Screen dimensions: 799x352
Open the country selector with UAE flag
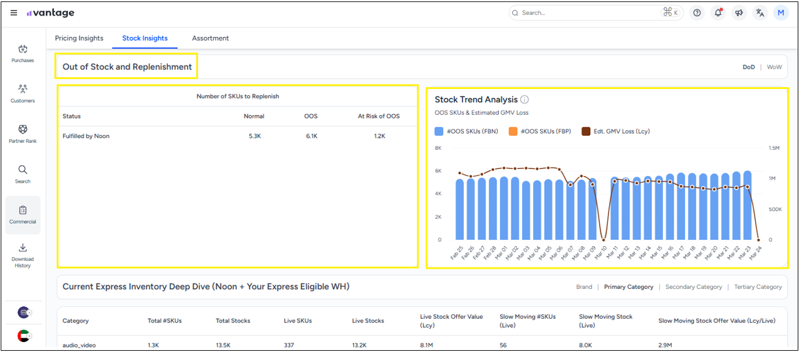tap(24, 336)
